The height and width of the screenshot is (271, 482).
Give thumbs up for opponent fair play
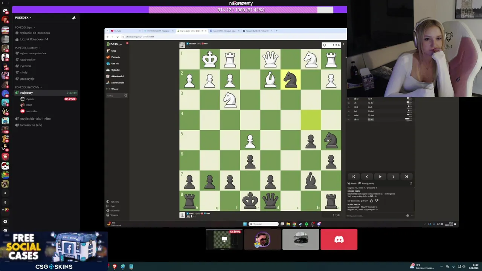tap(371, 201)
